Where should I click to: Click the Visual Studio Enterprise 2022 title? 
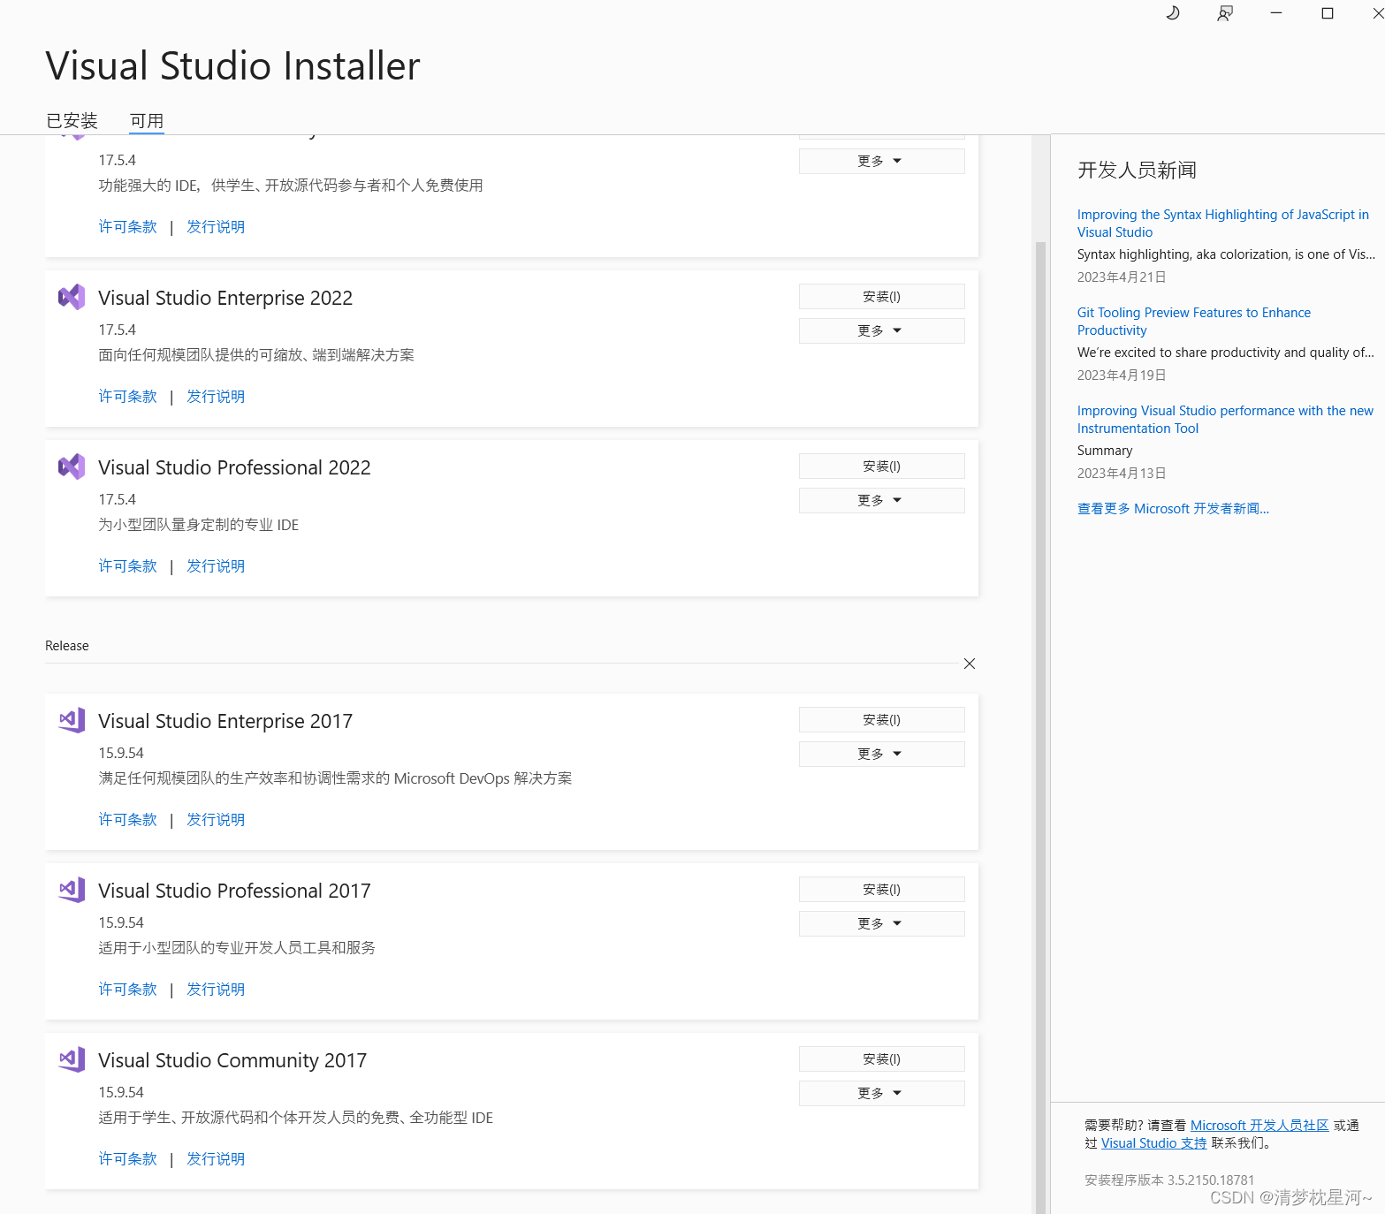(x=225, y=298)
